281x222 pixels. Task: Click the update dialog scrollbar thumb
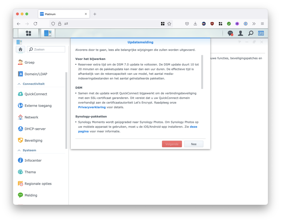[202, 72]
